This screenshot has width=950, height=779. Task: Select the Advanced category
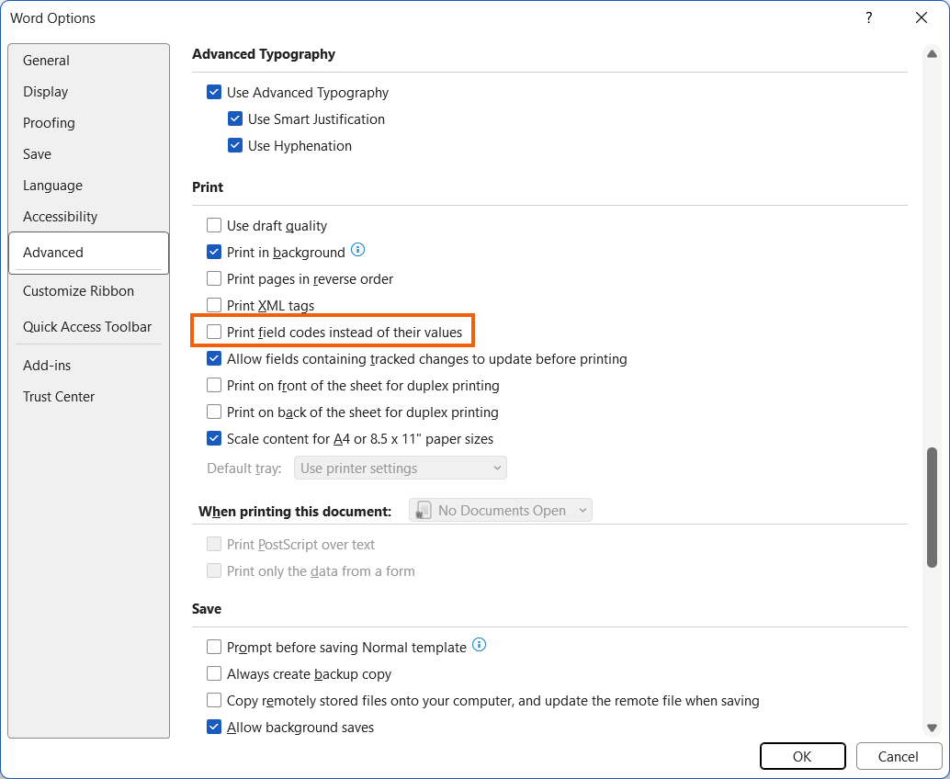click(88, 253)
